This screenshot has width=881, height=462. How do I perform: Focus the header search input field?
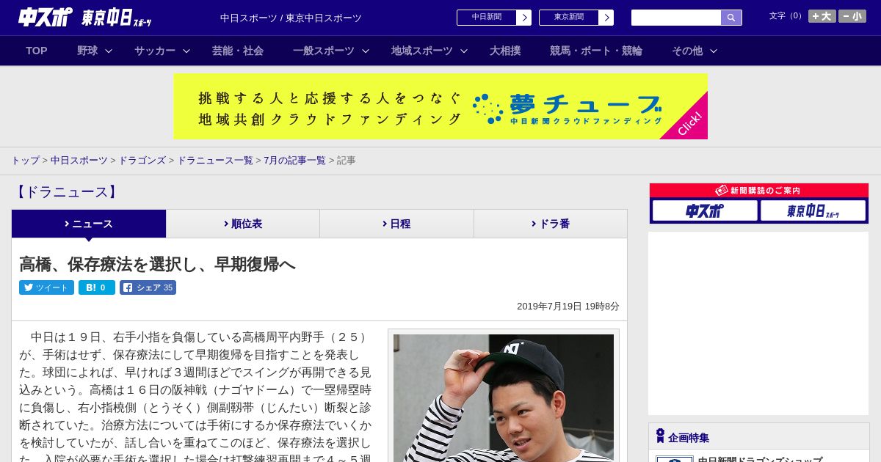click(676, 18)
